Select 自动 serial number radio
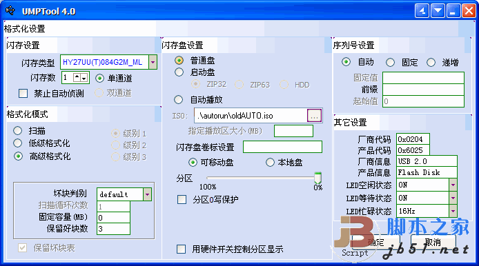 point(346,62)
